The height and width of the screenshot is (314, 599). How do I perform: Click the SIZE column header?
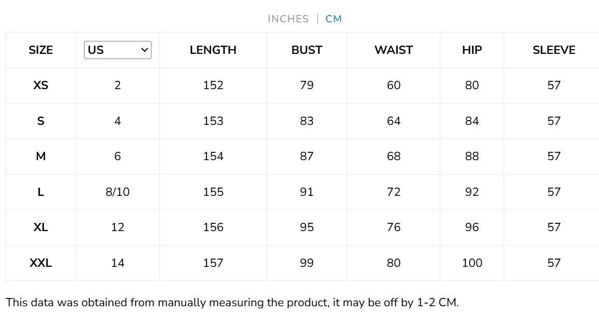pos(41,50)
